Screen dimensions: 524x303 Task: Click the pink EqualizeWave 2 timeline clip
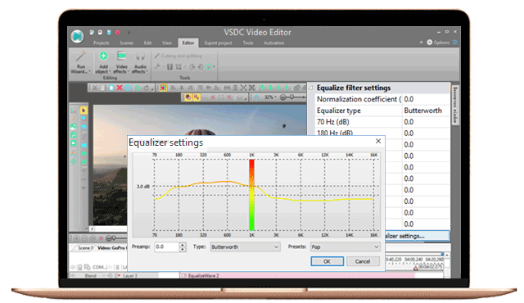coord(297,276)
